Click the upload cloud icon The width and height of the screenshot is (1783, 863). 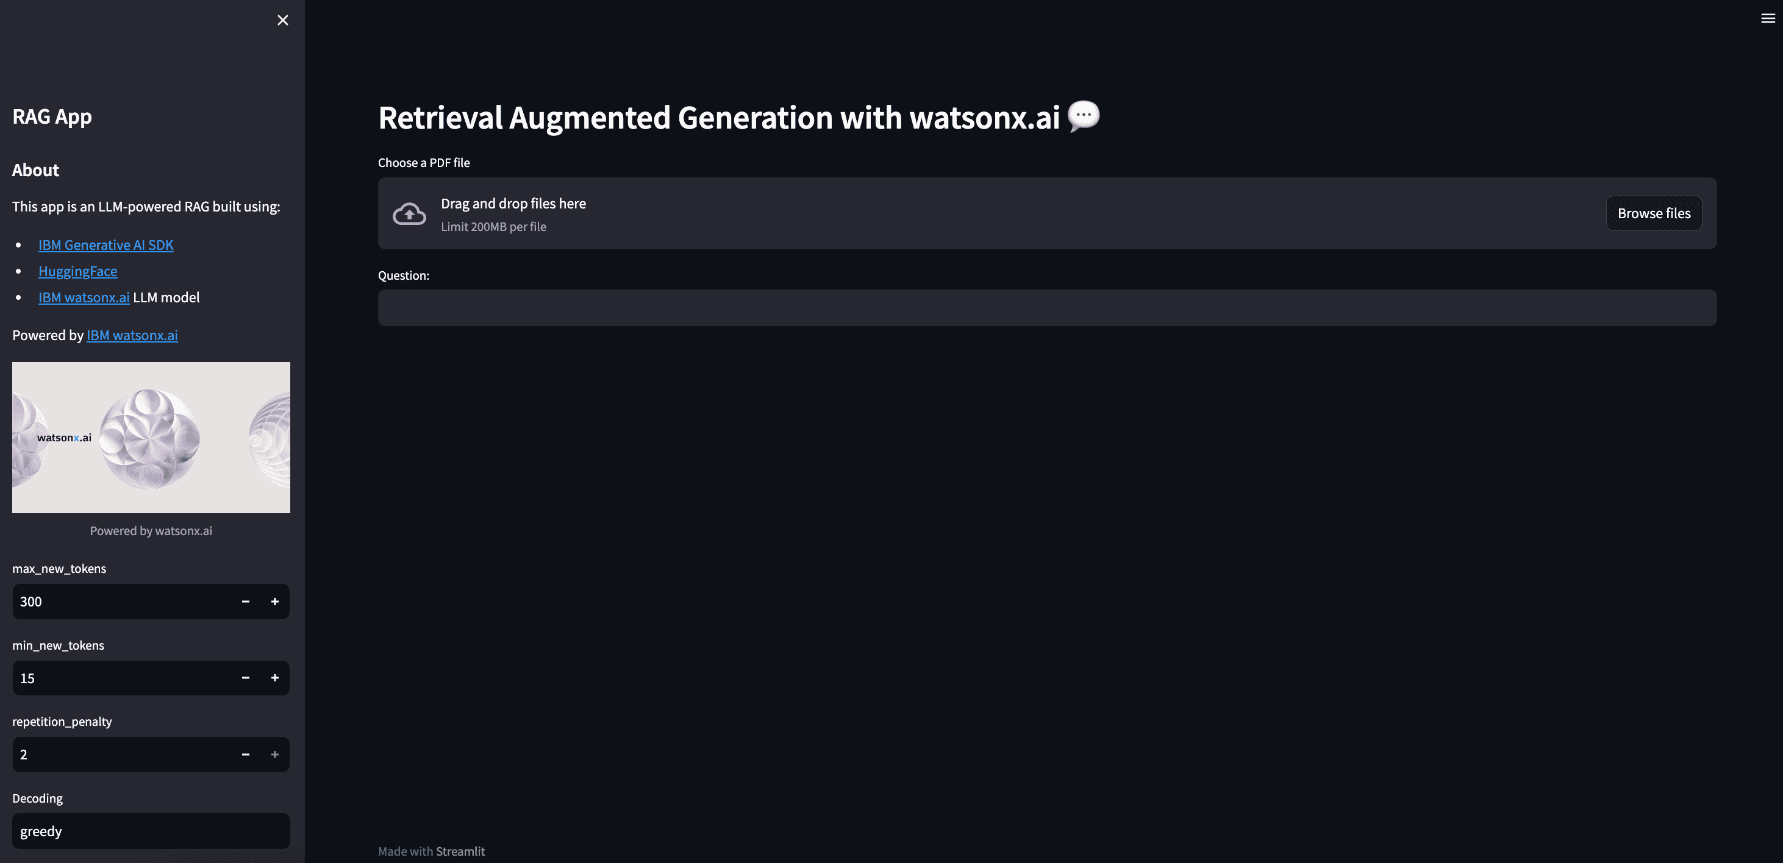(409, 214)
